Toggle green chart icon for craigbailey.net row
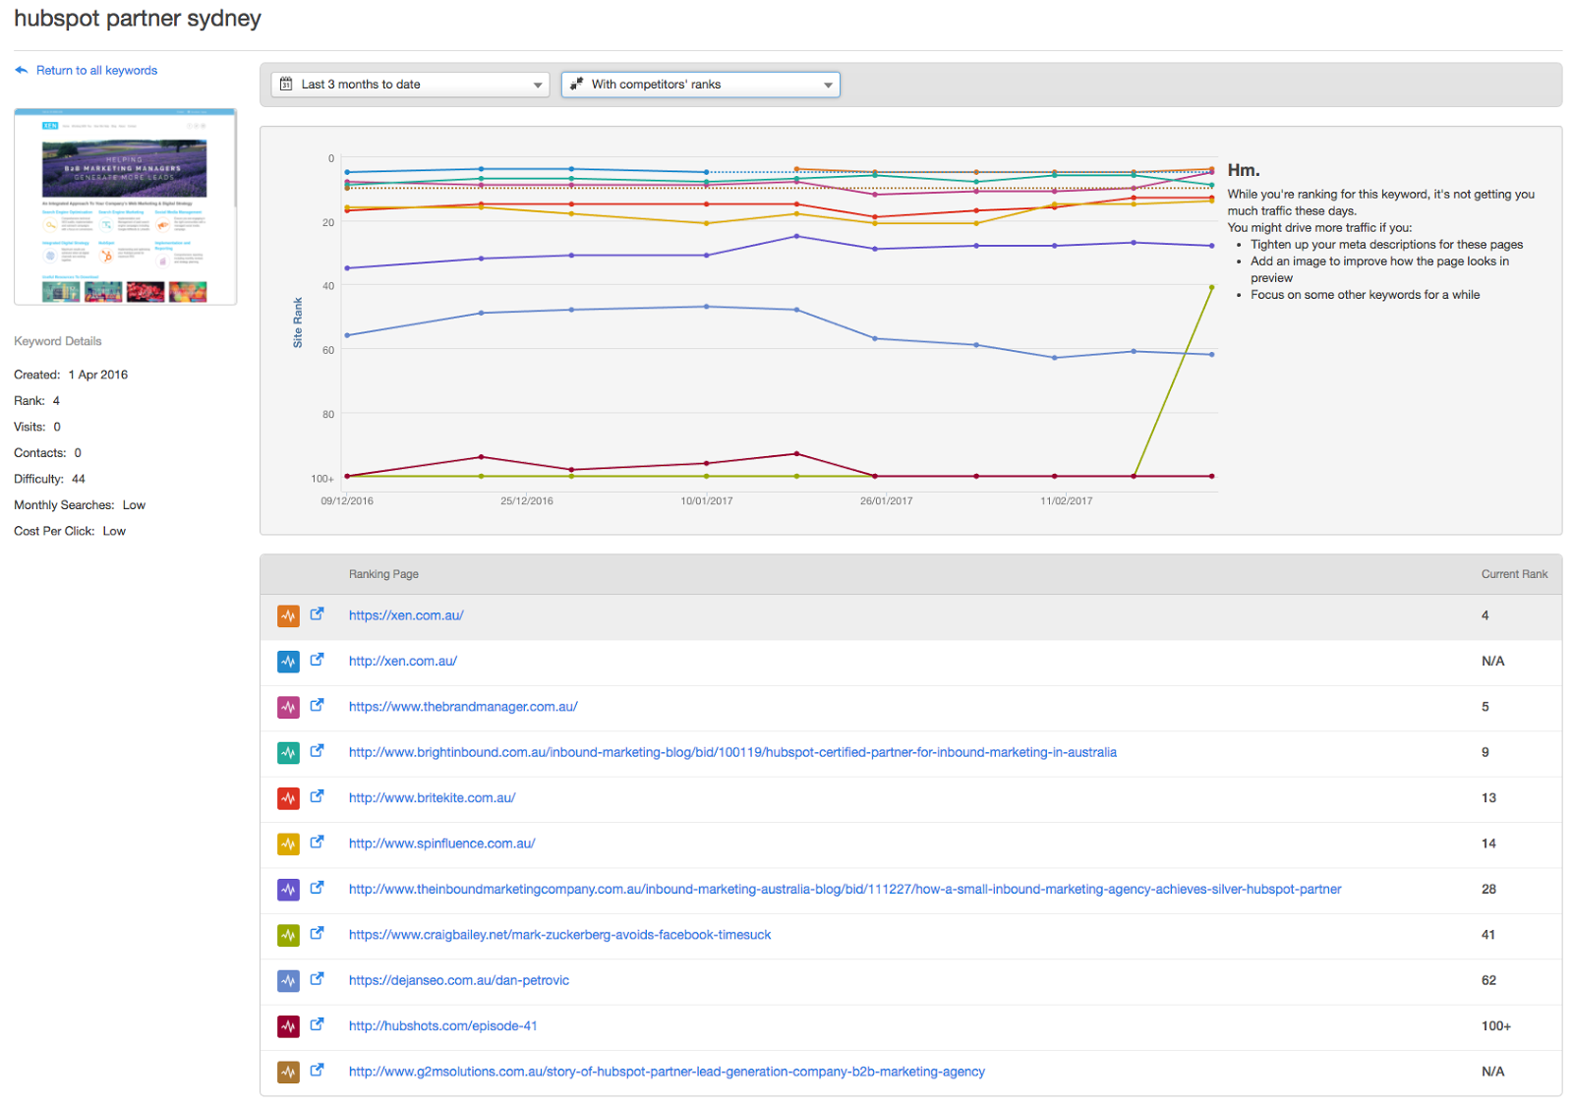 [x=288, y=936]
